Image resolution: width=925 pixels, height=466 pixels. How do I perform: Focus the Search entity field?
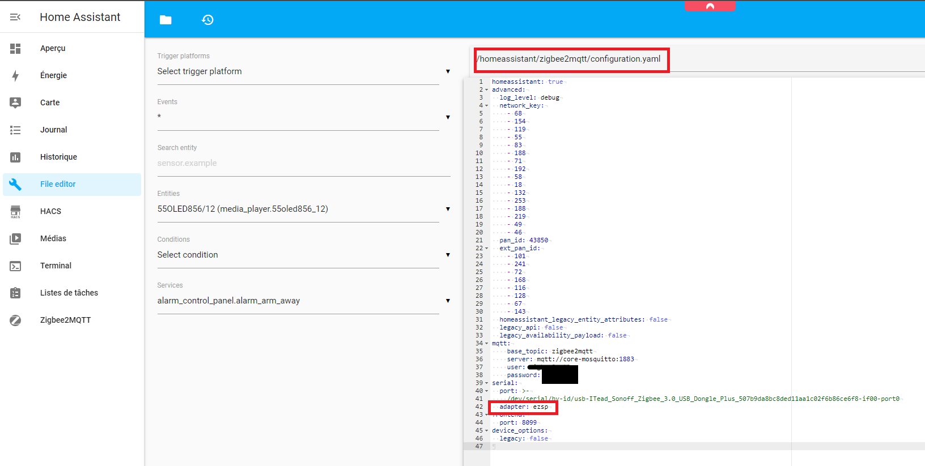tap(304, 163)
